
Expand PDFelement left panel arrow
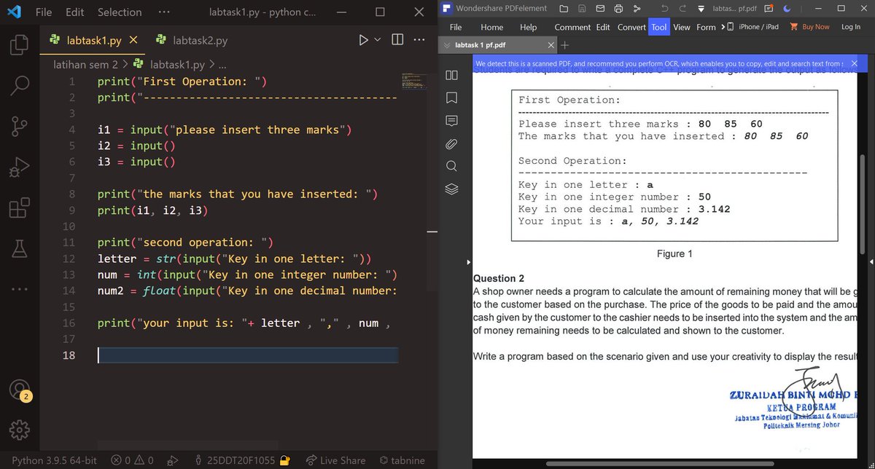[469, 261]
